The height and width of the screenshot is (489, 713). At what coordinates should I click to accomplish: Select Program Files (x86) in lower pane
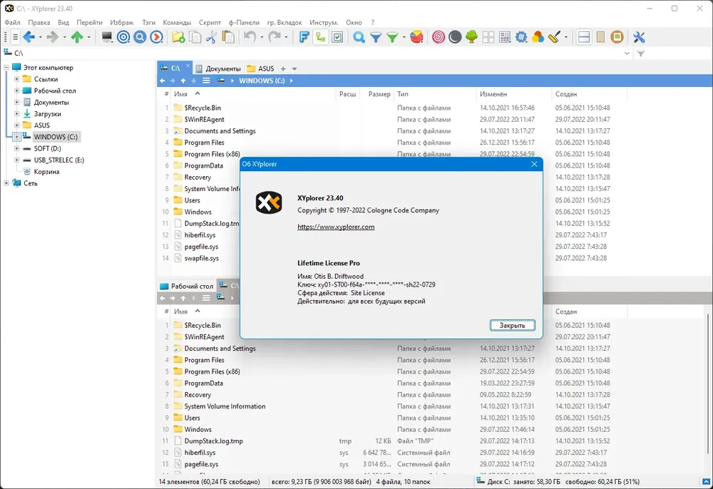coord(212,371)
